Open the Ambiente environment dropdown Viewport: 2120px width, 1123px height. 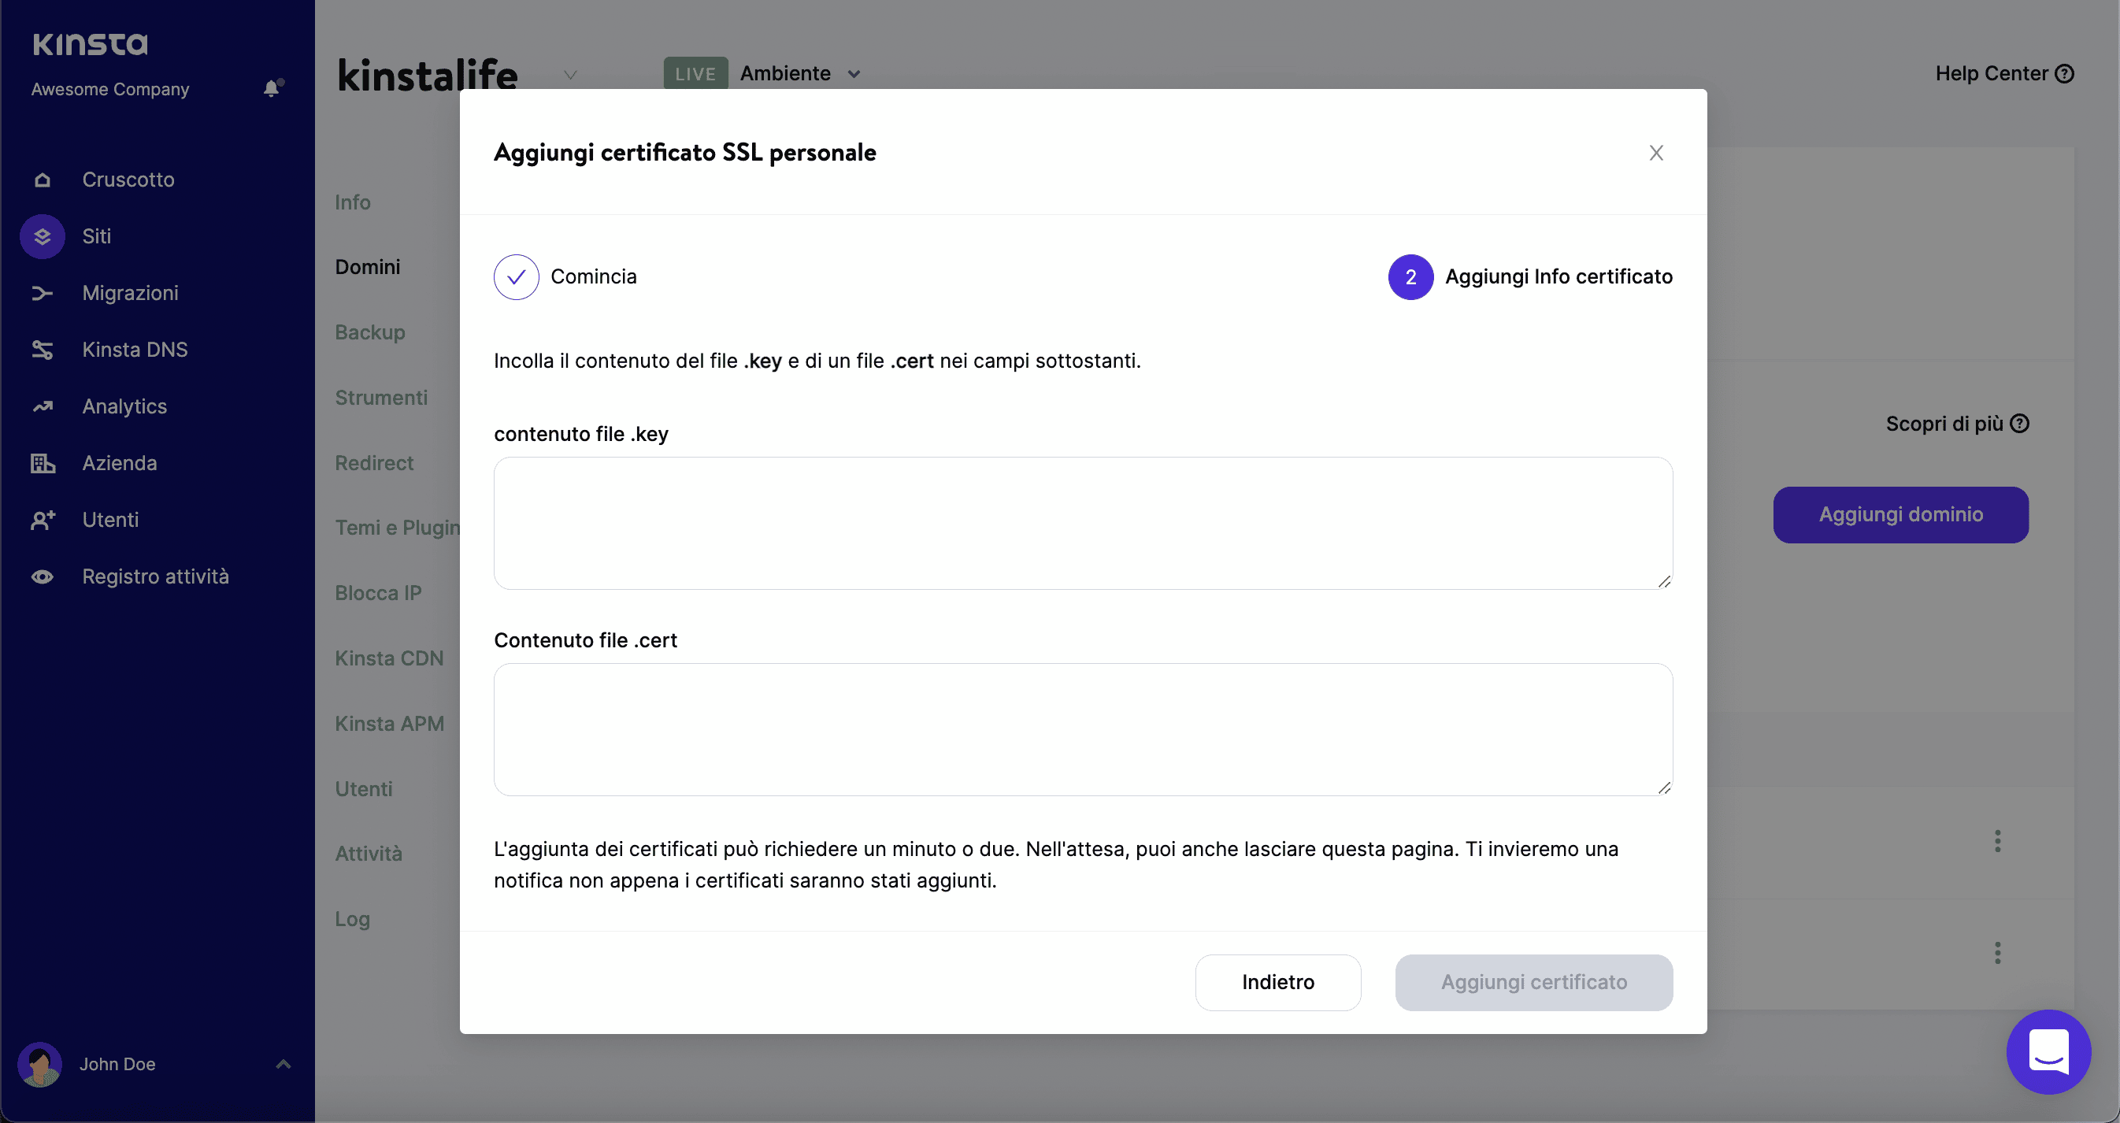853,74
